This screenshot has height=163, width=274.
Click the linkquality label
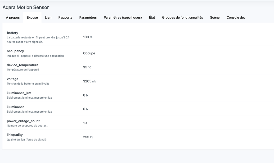coord(15,135)
